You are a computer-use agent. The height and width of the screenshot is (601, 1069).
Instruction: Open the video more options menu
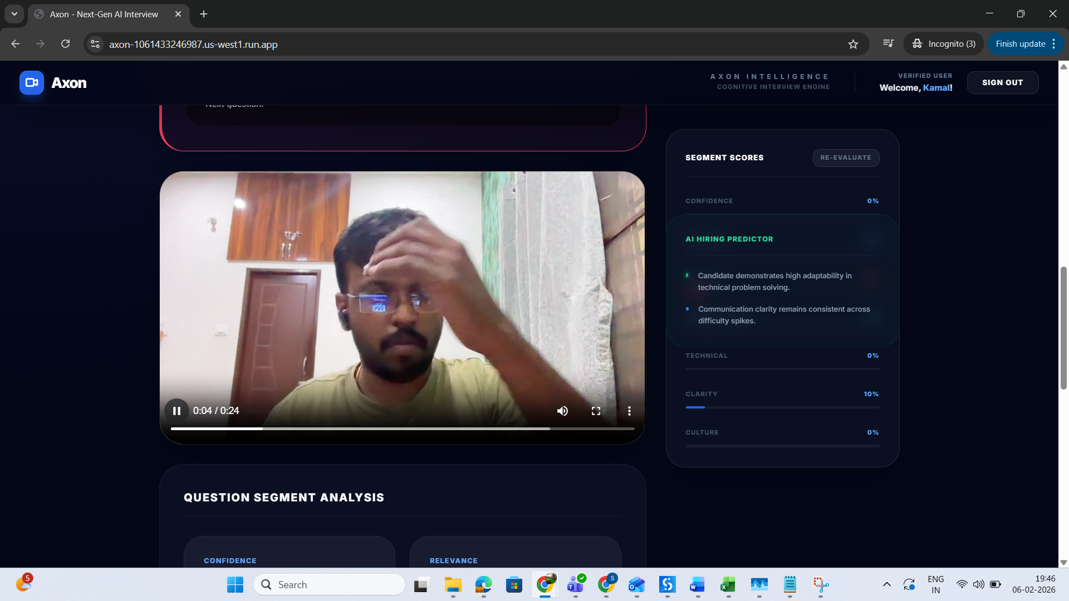tap(629, 411)
